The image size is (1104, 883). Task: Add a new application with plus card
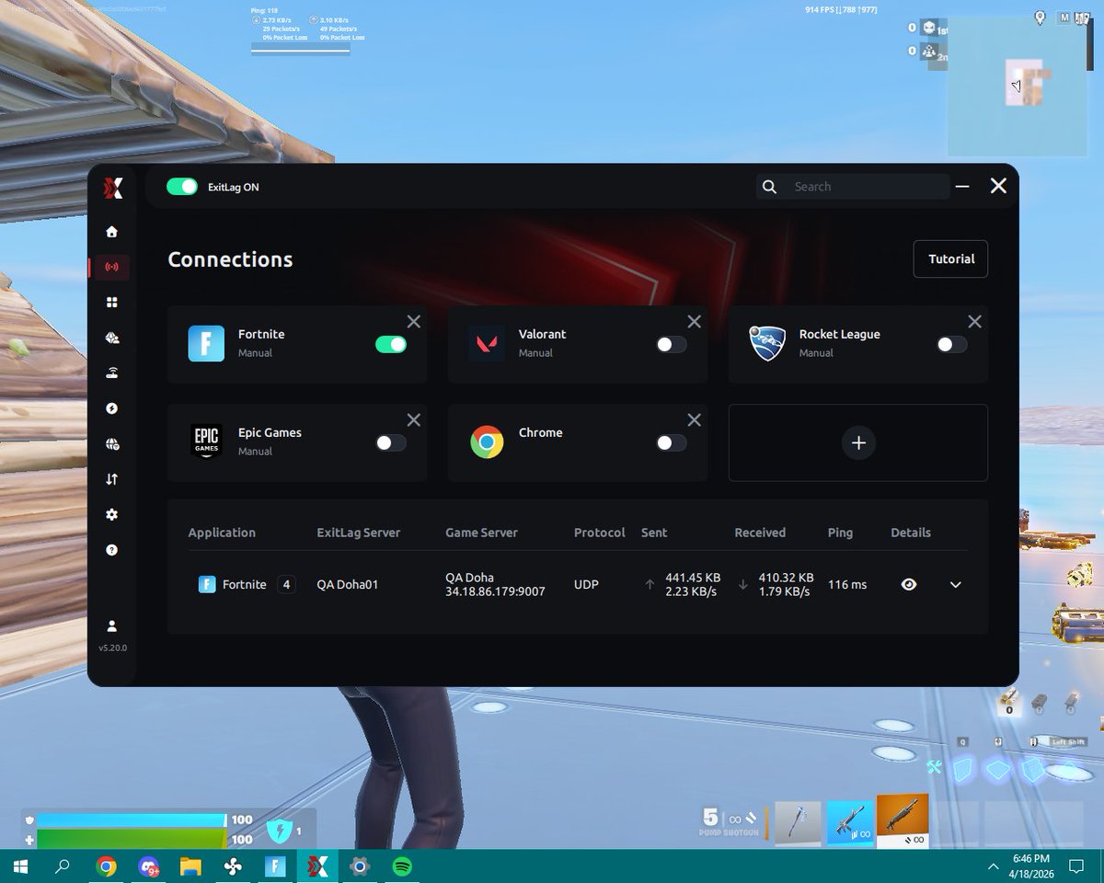point(858,442)
